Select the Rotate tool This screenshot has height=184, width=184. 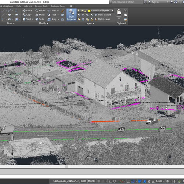click(x=40, y=11)
